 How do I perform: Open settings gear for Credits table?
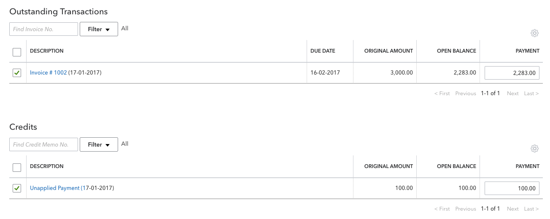click(534, 148)
